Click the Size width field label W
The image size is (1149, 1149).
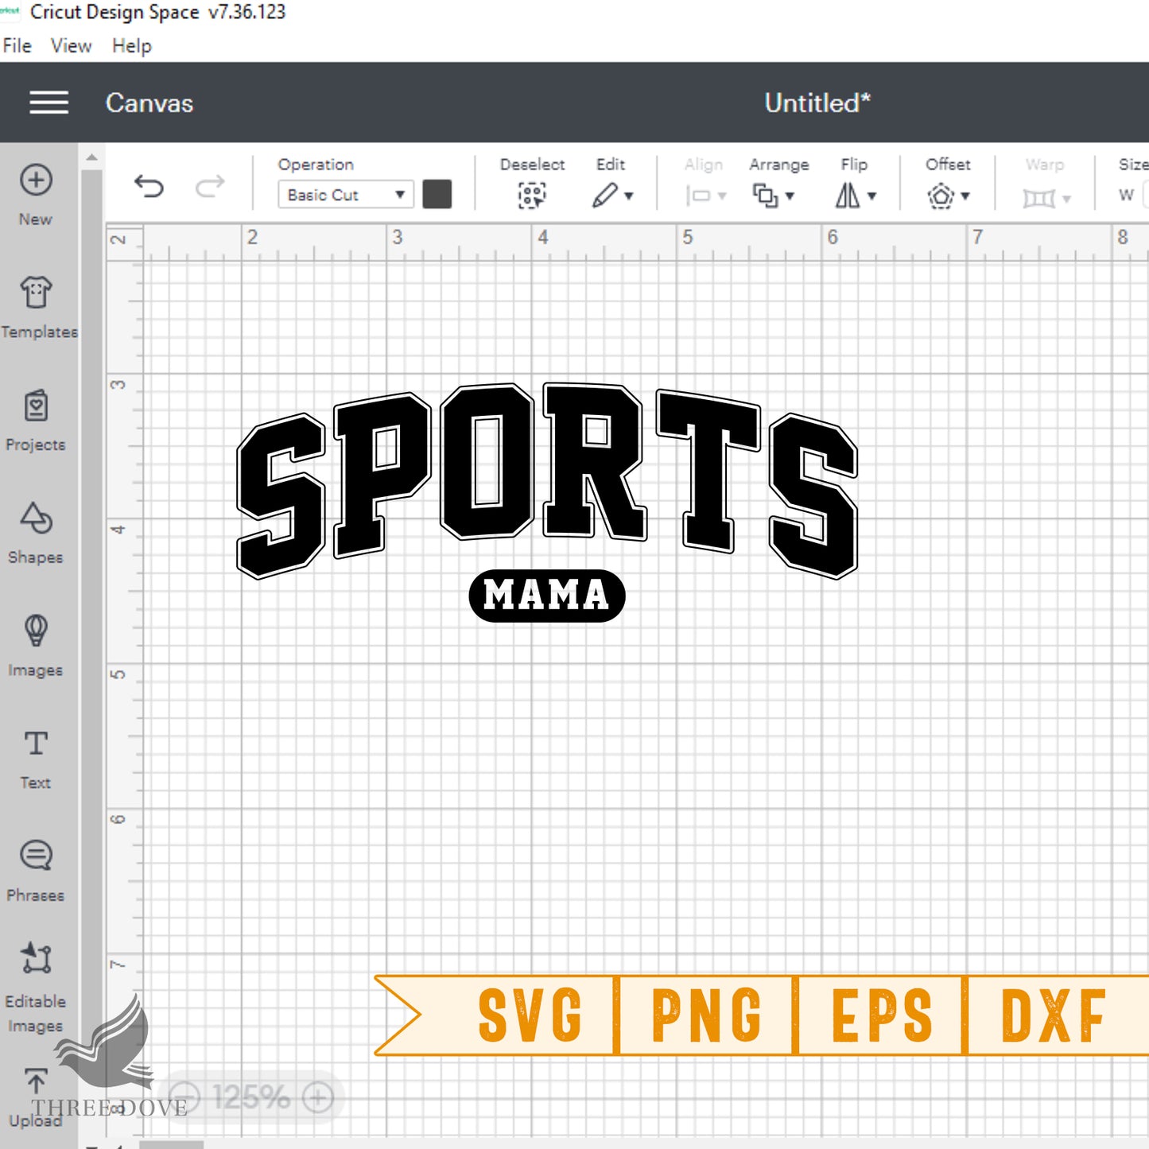(x=1126, y=196)
